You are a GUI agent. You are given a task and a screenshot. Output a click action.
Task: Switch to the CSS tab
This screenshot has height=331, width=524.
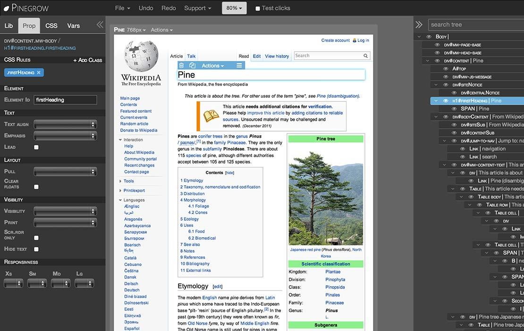51,25
